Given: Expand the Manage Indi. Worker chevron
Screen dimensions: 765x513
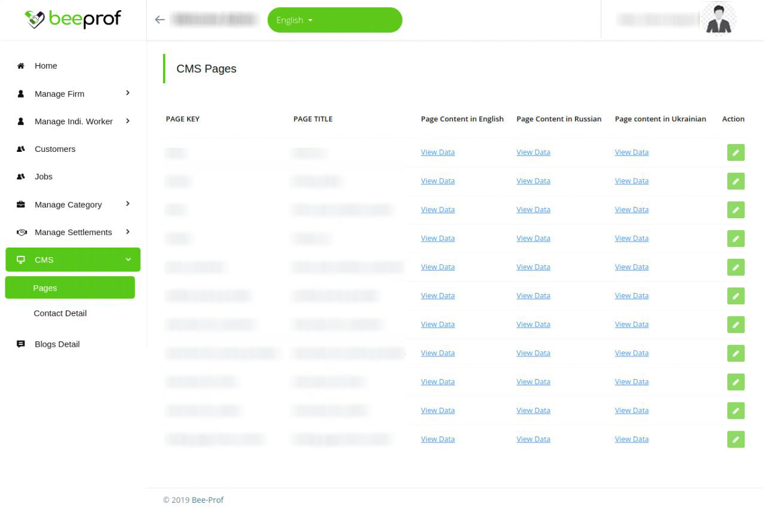Looking at the screenshot, I should 128,121.
